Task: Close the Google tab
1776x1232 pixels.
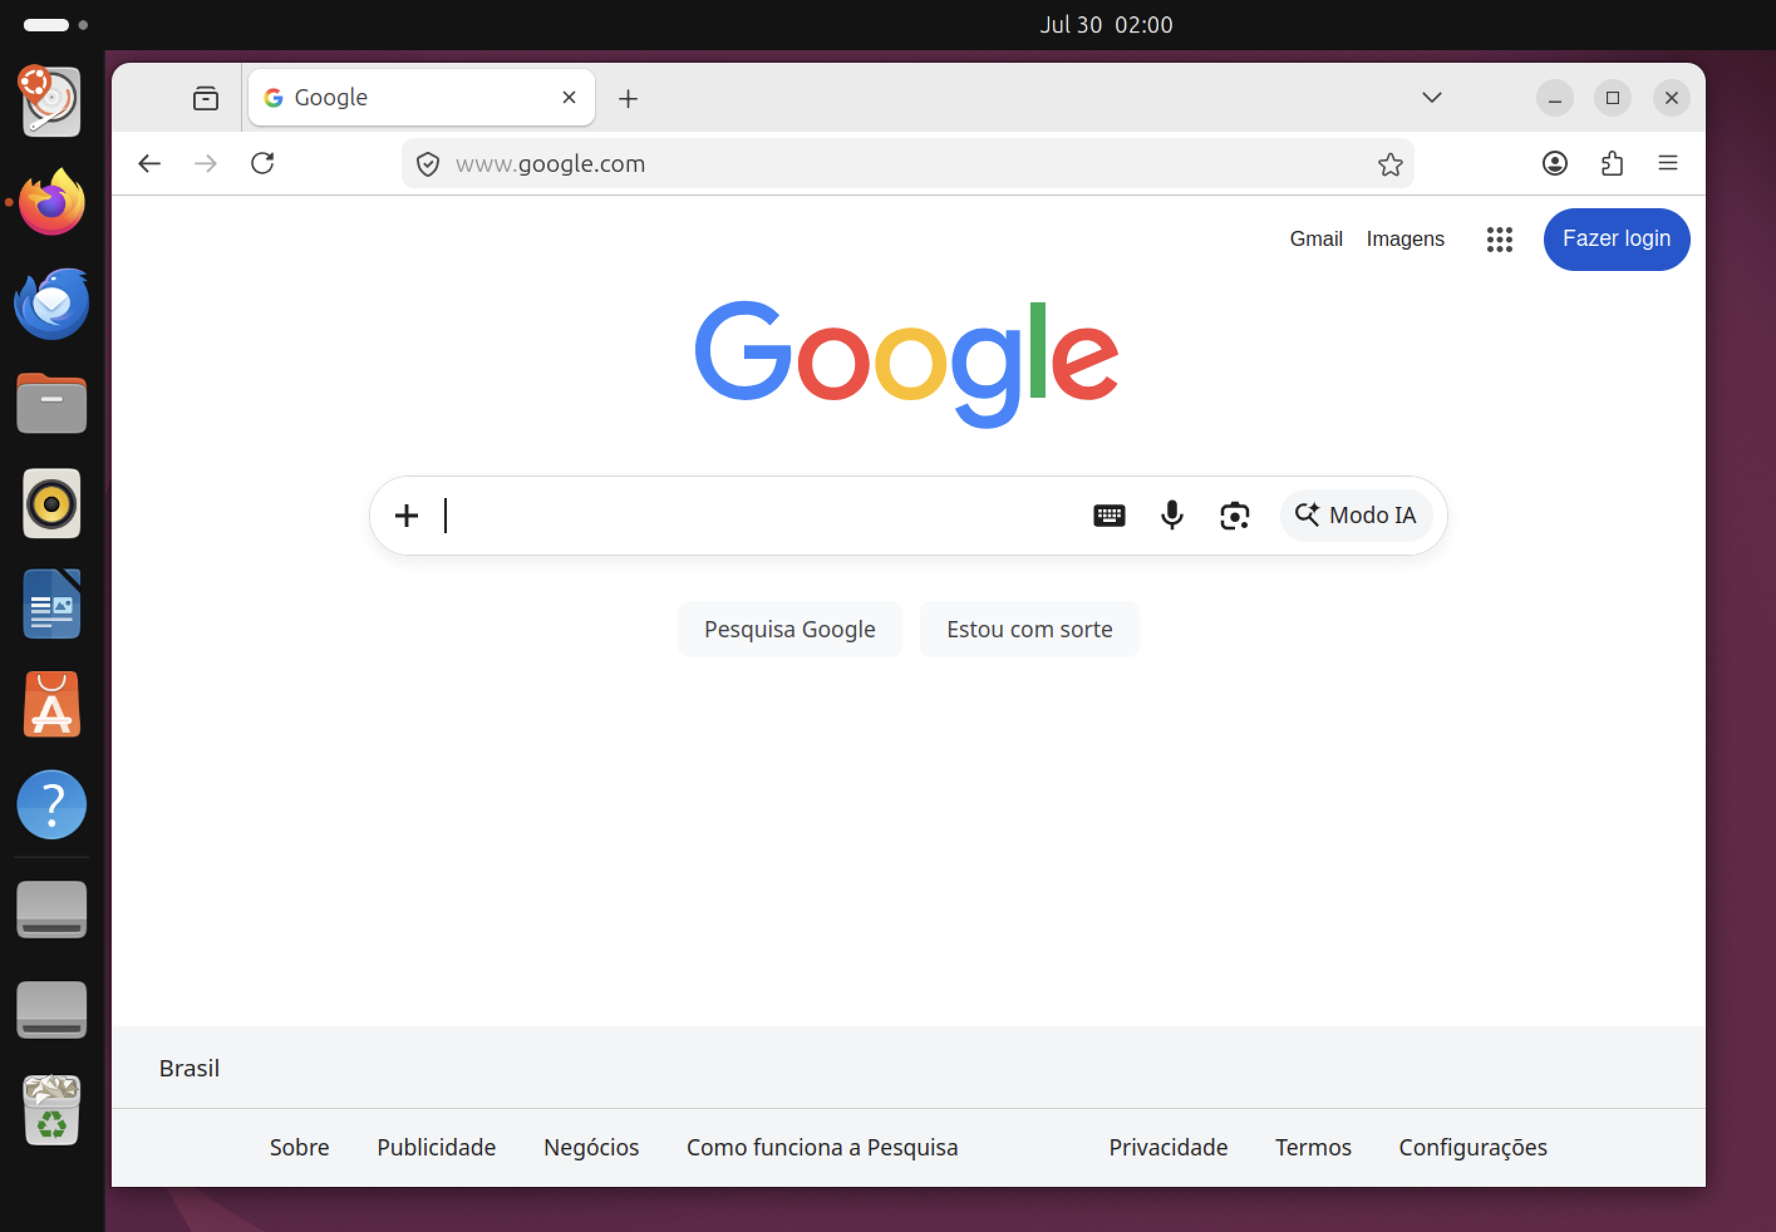Action: coord(569,97)
